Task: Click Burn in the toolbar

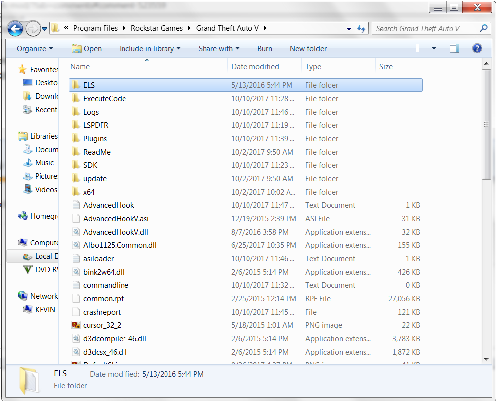Action: (x=265, y=49)
